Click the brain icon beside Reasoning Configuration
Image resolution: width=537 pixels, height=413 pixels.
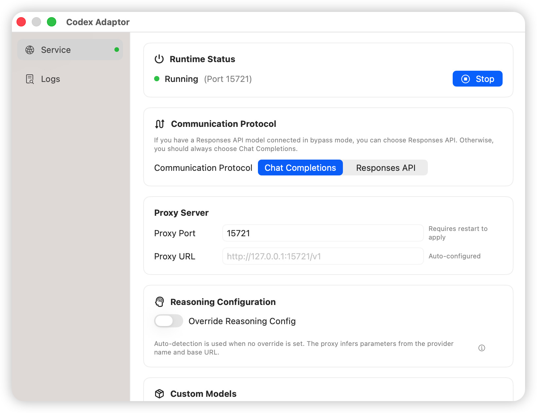[160, 302]
